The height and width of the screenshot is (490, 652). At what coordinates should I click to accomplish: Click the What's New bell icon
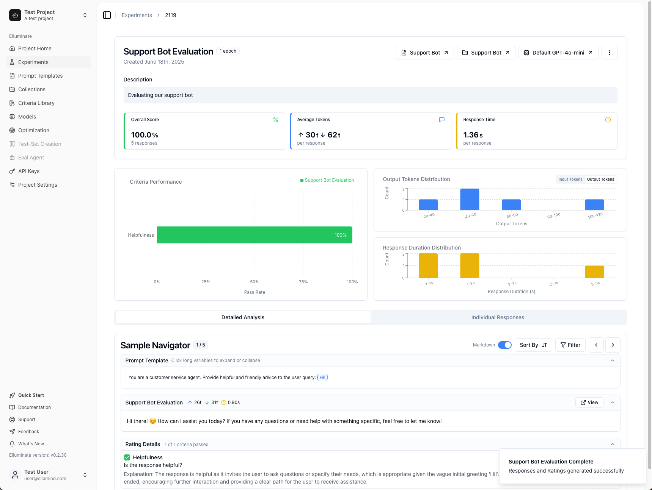[12, 444]
